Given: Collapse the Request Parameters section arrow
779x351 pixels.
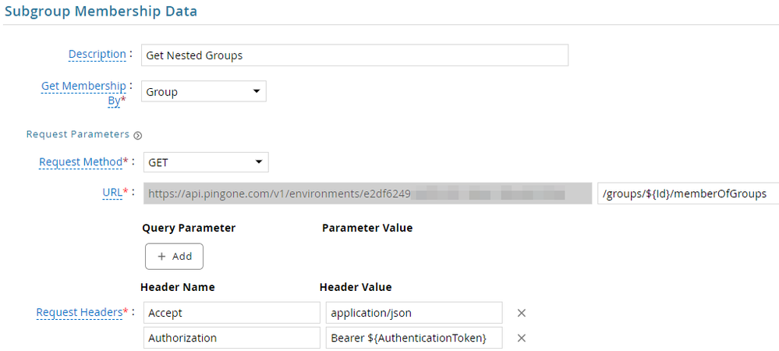Looking at the screenshot, I should pos(137,135).
